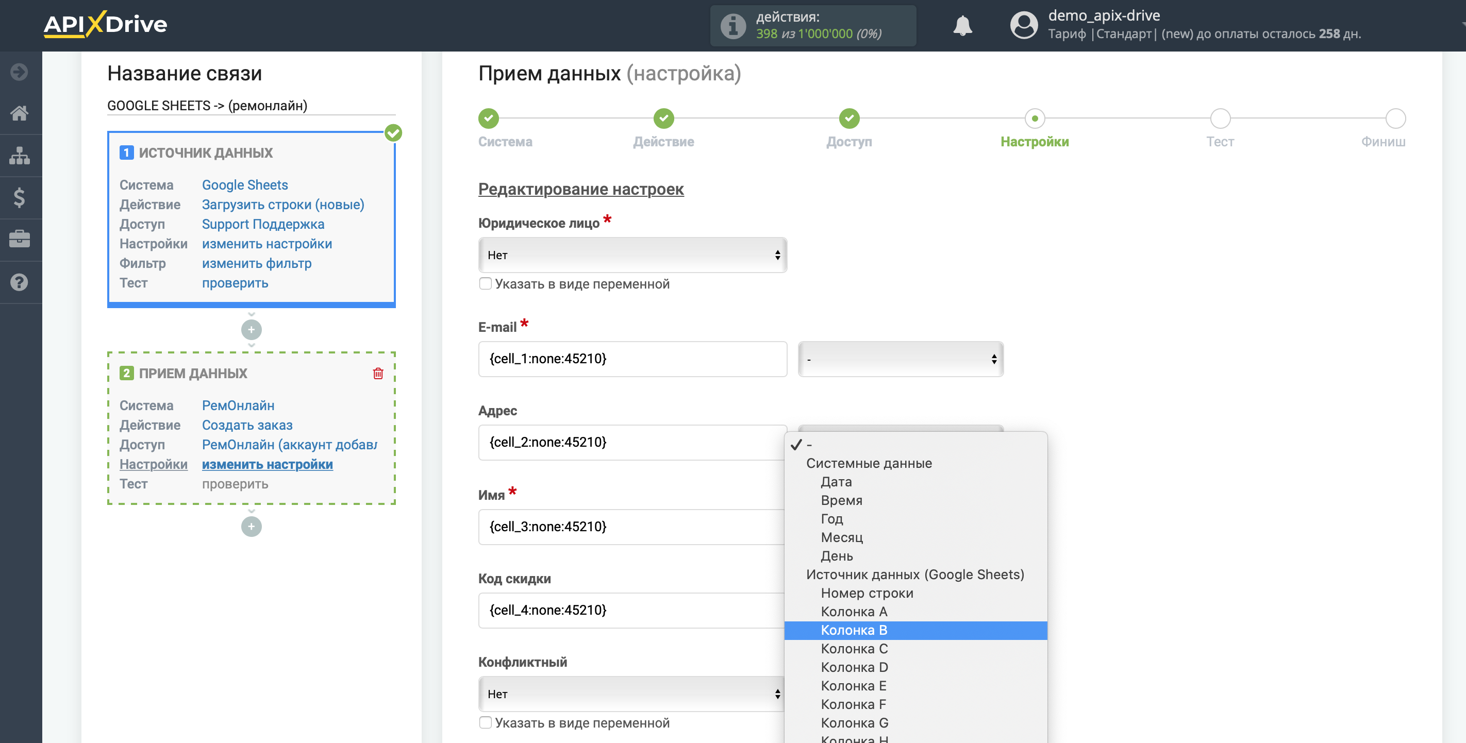The width and height of the screenshot is (1466, 743).
Task: Expand sidebar with arrow icon
Action: click(x=20, y=72)
